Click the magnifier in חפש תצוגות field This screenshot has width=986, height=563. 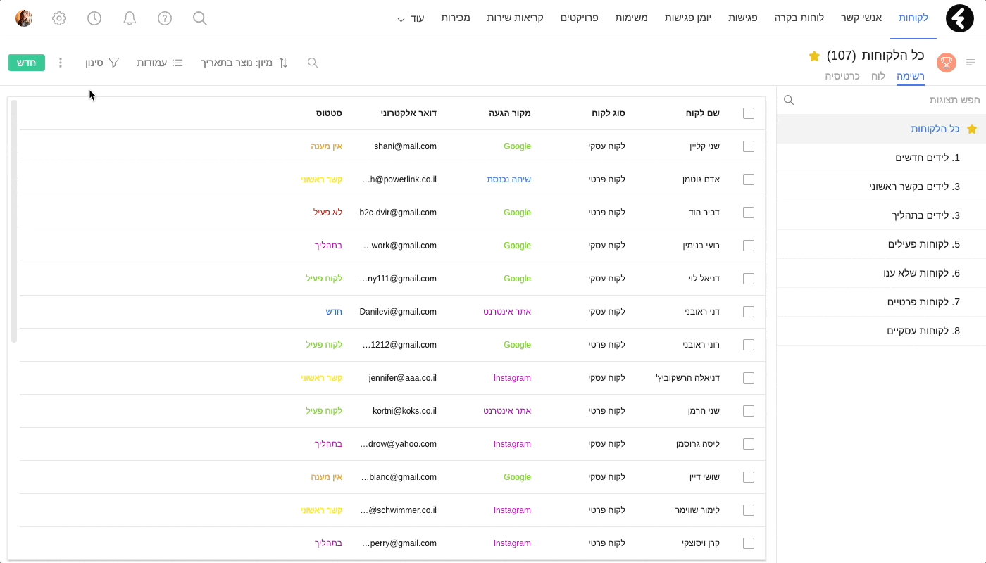[x=789, y=100]
